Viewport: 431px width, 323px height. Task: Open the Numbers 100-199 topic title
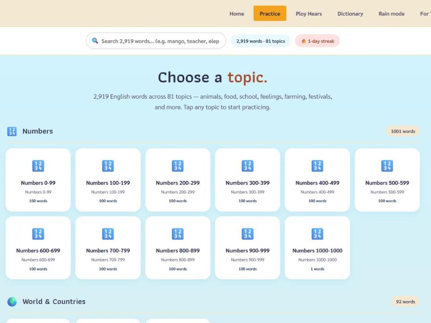pyautogui.click(x=108, y=183)
